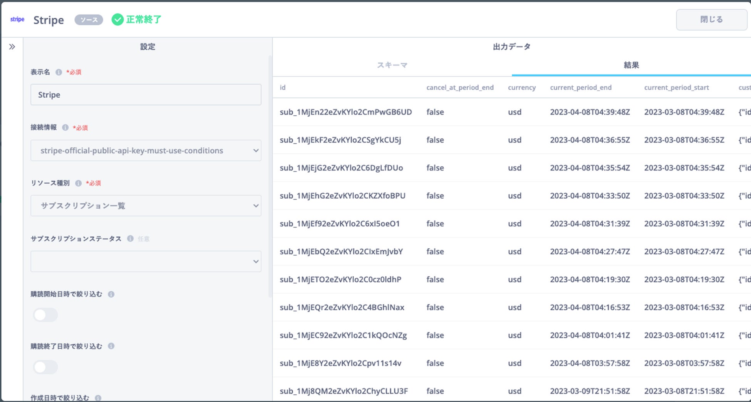Click the ソース badge

click(89, 20)
